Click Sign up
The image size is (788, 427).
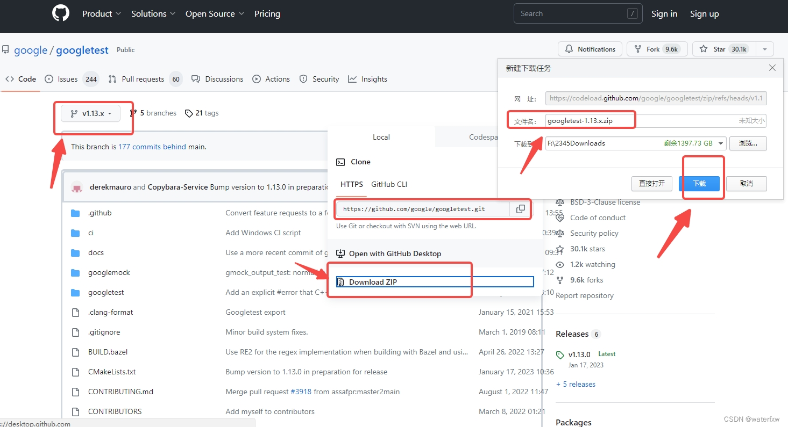pyautogui.click(x=705, y=14)
